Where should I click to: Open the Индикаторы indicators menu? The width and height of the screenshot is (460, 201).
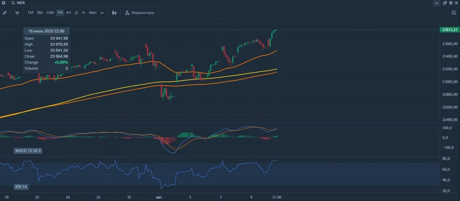pyautogui.click(x=139, y=13)
